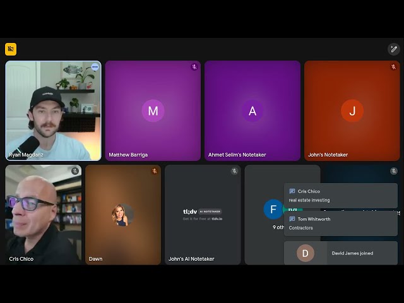The height and width of the screenshot is (303, 404).
Task: Click Ahmet Selim's Notetaker 'A' avatar
Action: pos(252,111)
